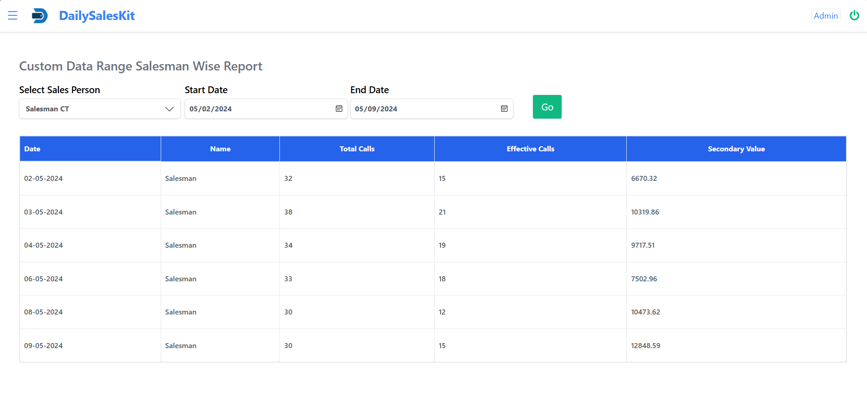Open the End Date calendar picker icon
Image resolution: width=867 pixels, height=404 pixels.
tap(504, 109)
